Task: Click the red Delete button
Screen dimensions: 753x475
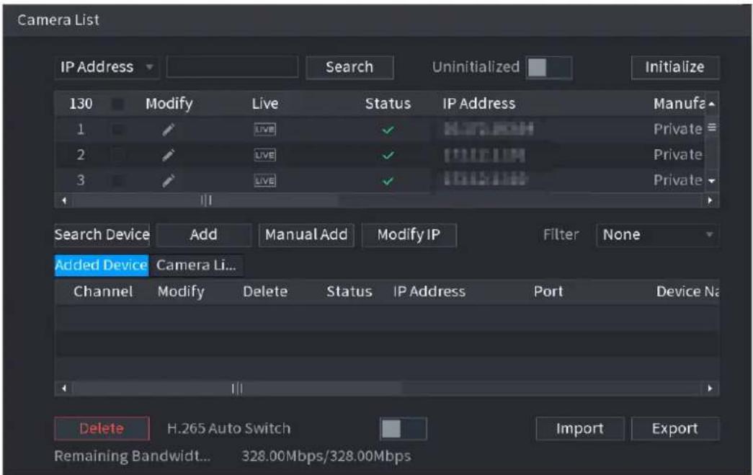Action: [x=102, y=428]
